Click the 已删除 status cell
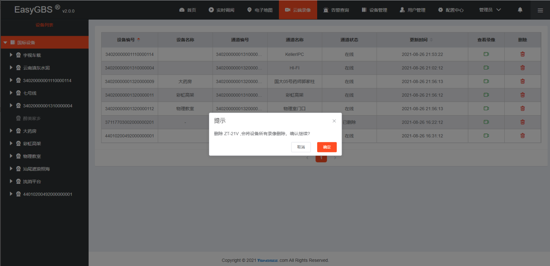 click(349, 122)
